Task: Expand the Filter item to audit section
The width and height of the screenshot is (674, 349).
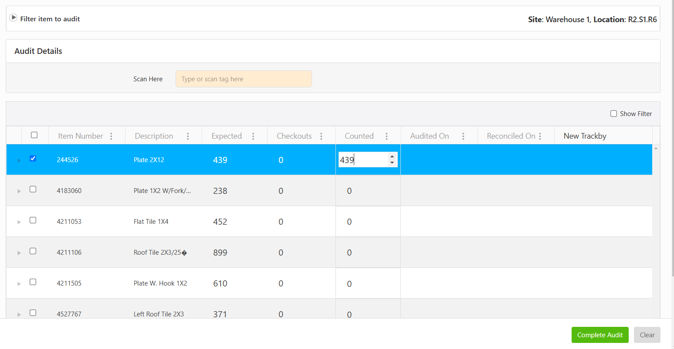Action: tap(14, 18)
